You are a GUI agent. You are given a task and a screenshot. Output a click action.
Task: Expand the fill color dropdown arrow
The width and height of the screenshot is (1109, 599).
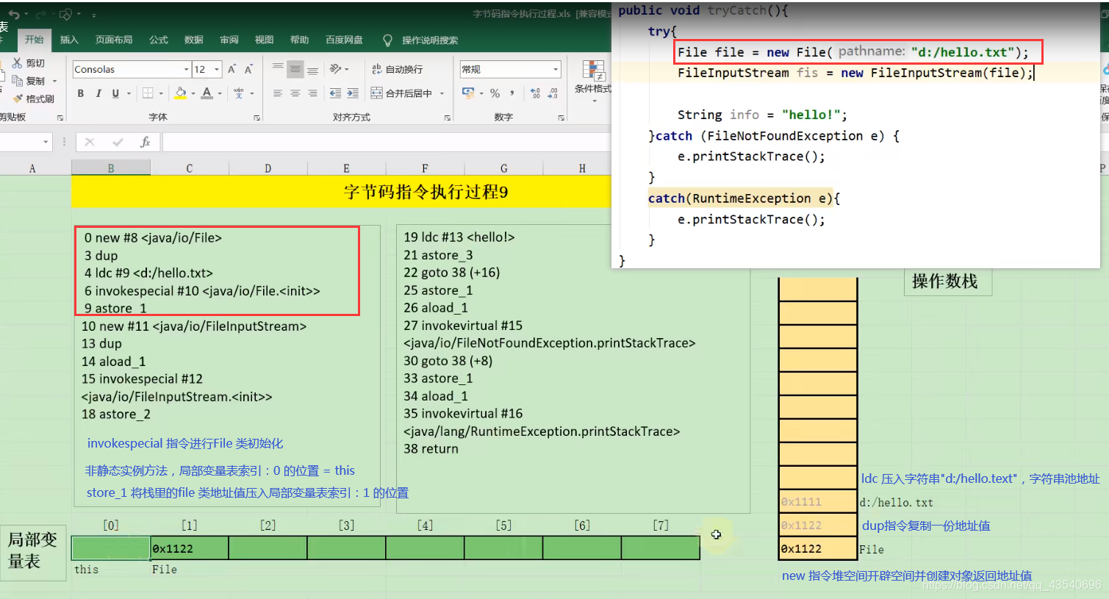(193, 93)
